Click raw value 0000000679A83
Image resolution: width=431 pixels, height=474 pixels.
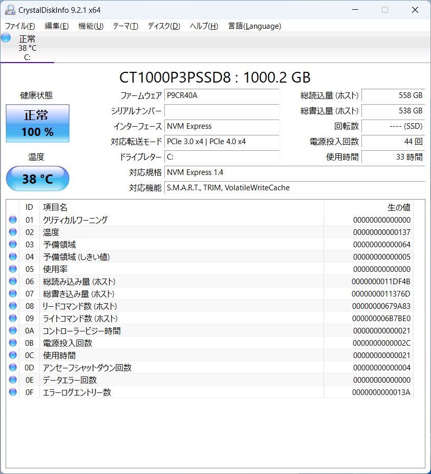(381, 306)
